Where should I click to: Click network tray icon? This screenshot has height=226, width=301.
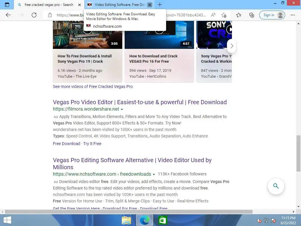266,220
